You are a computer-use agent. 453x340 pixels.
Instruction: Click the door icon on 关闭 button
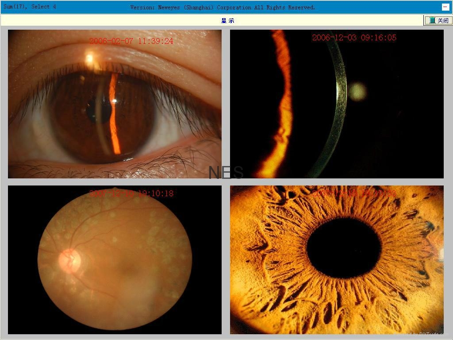coord(432,20)
